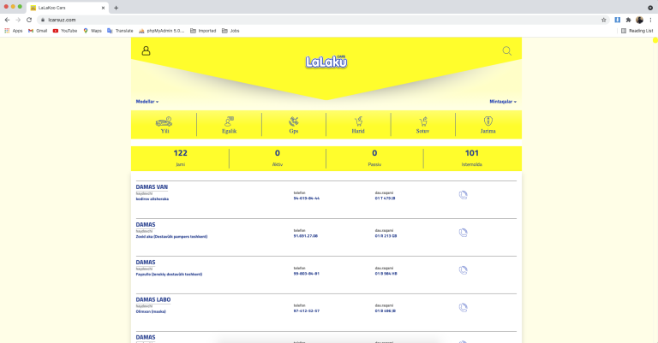Click the DAMAS VAN dav.raqami plate number
658x343 pixels.
click(385, 198)
